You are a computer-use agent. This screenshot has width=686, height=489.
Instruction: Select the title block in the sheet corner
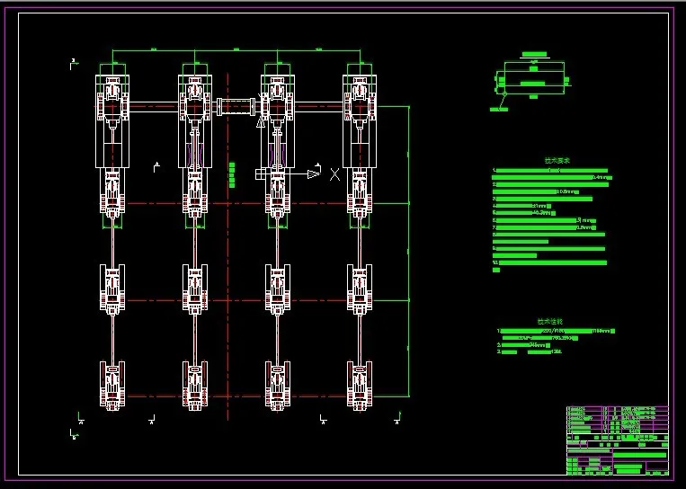618,440
